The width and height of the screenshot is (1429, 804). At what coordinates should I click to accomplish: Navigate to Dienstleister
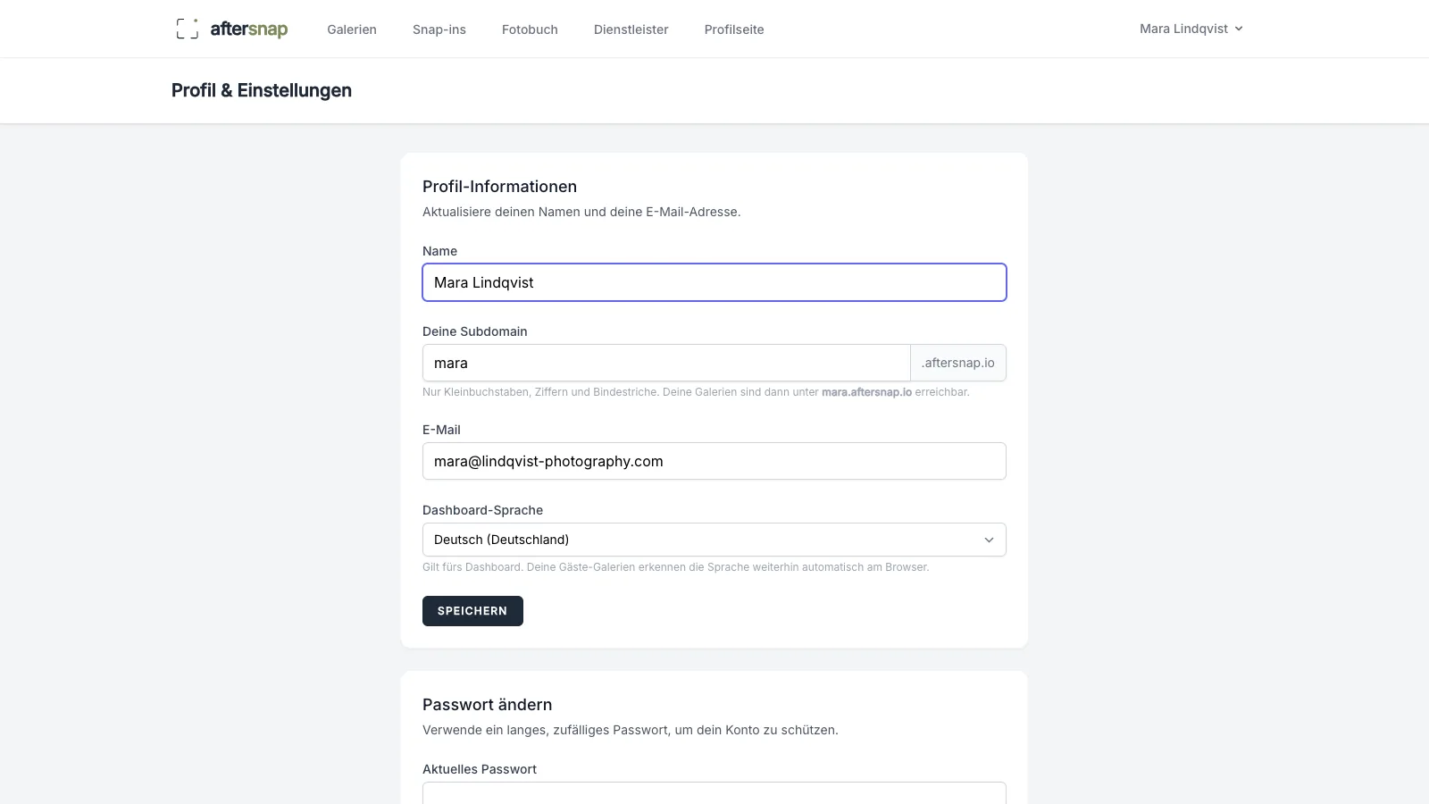point(631,29)
